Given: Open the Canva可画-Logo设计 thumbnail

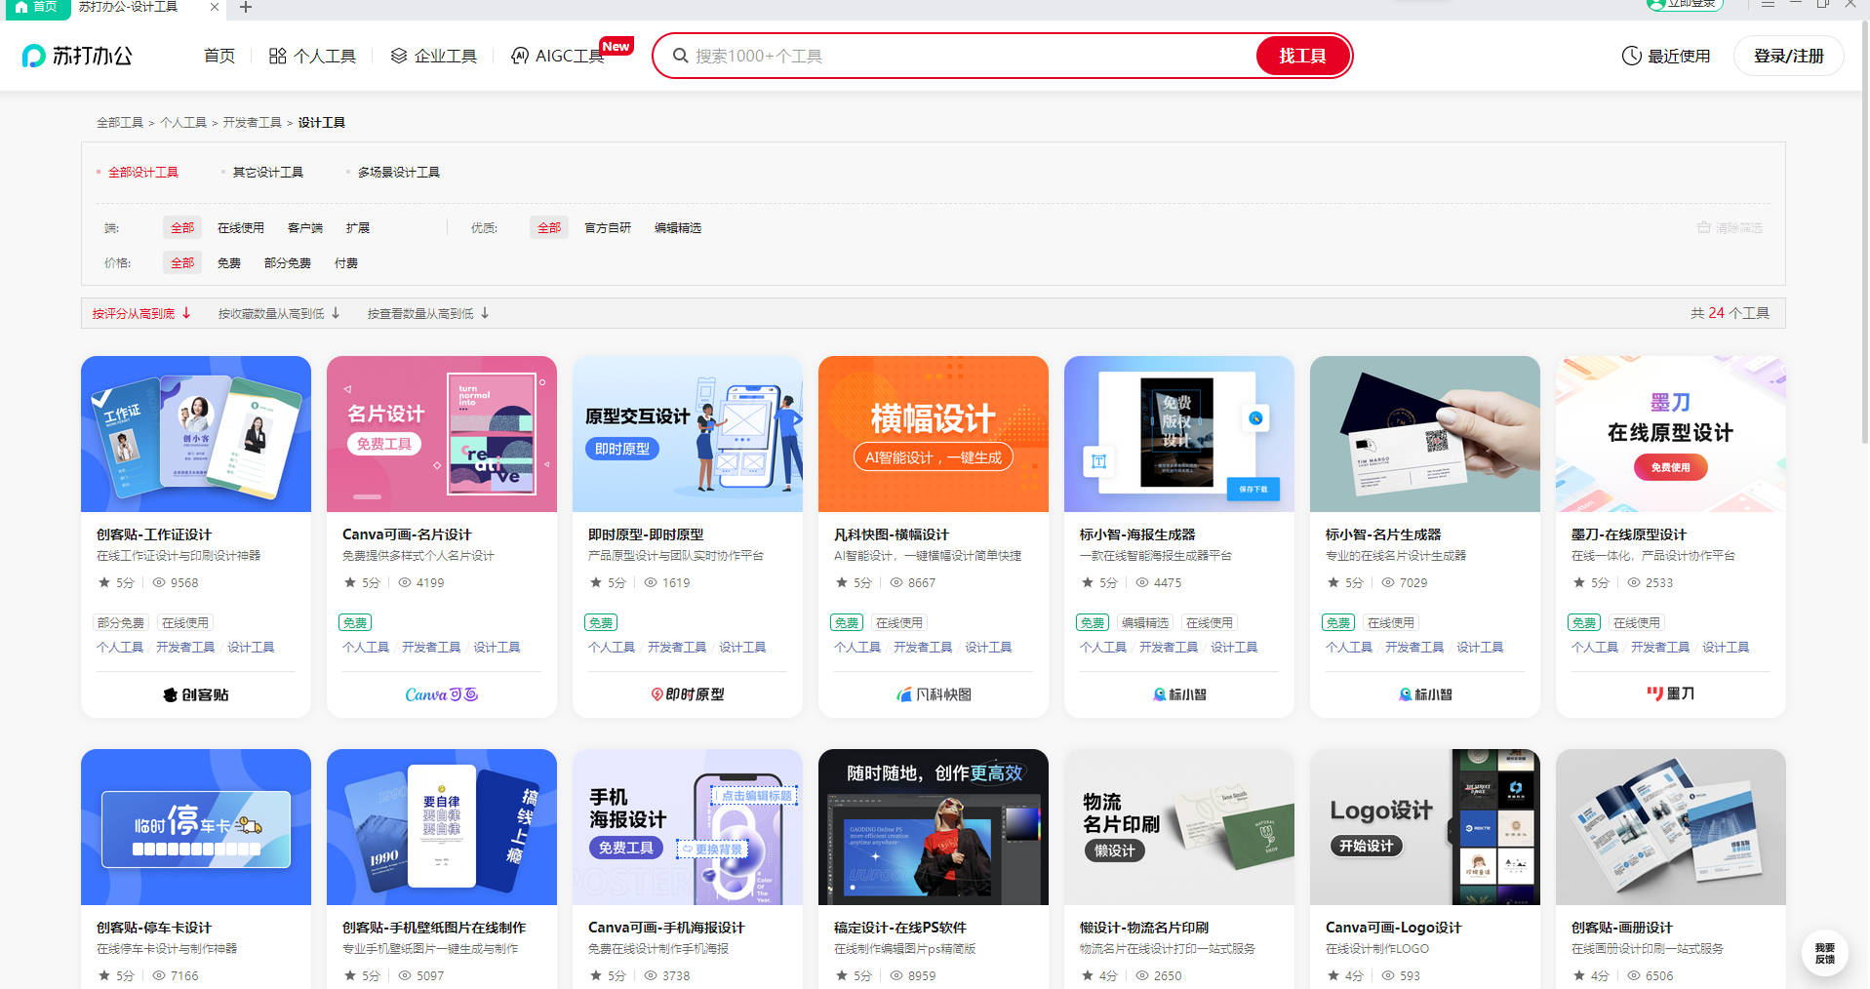Looking at the screenshot, I should 1425,827.
